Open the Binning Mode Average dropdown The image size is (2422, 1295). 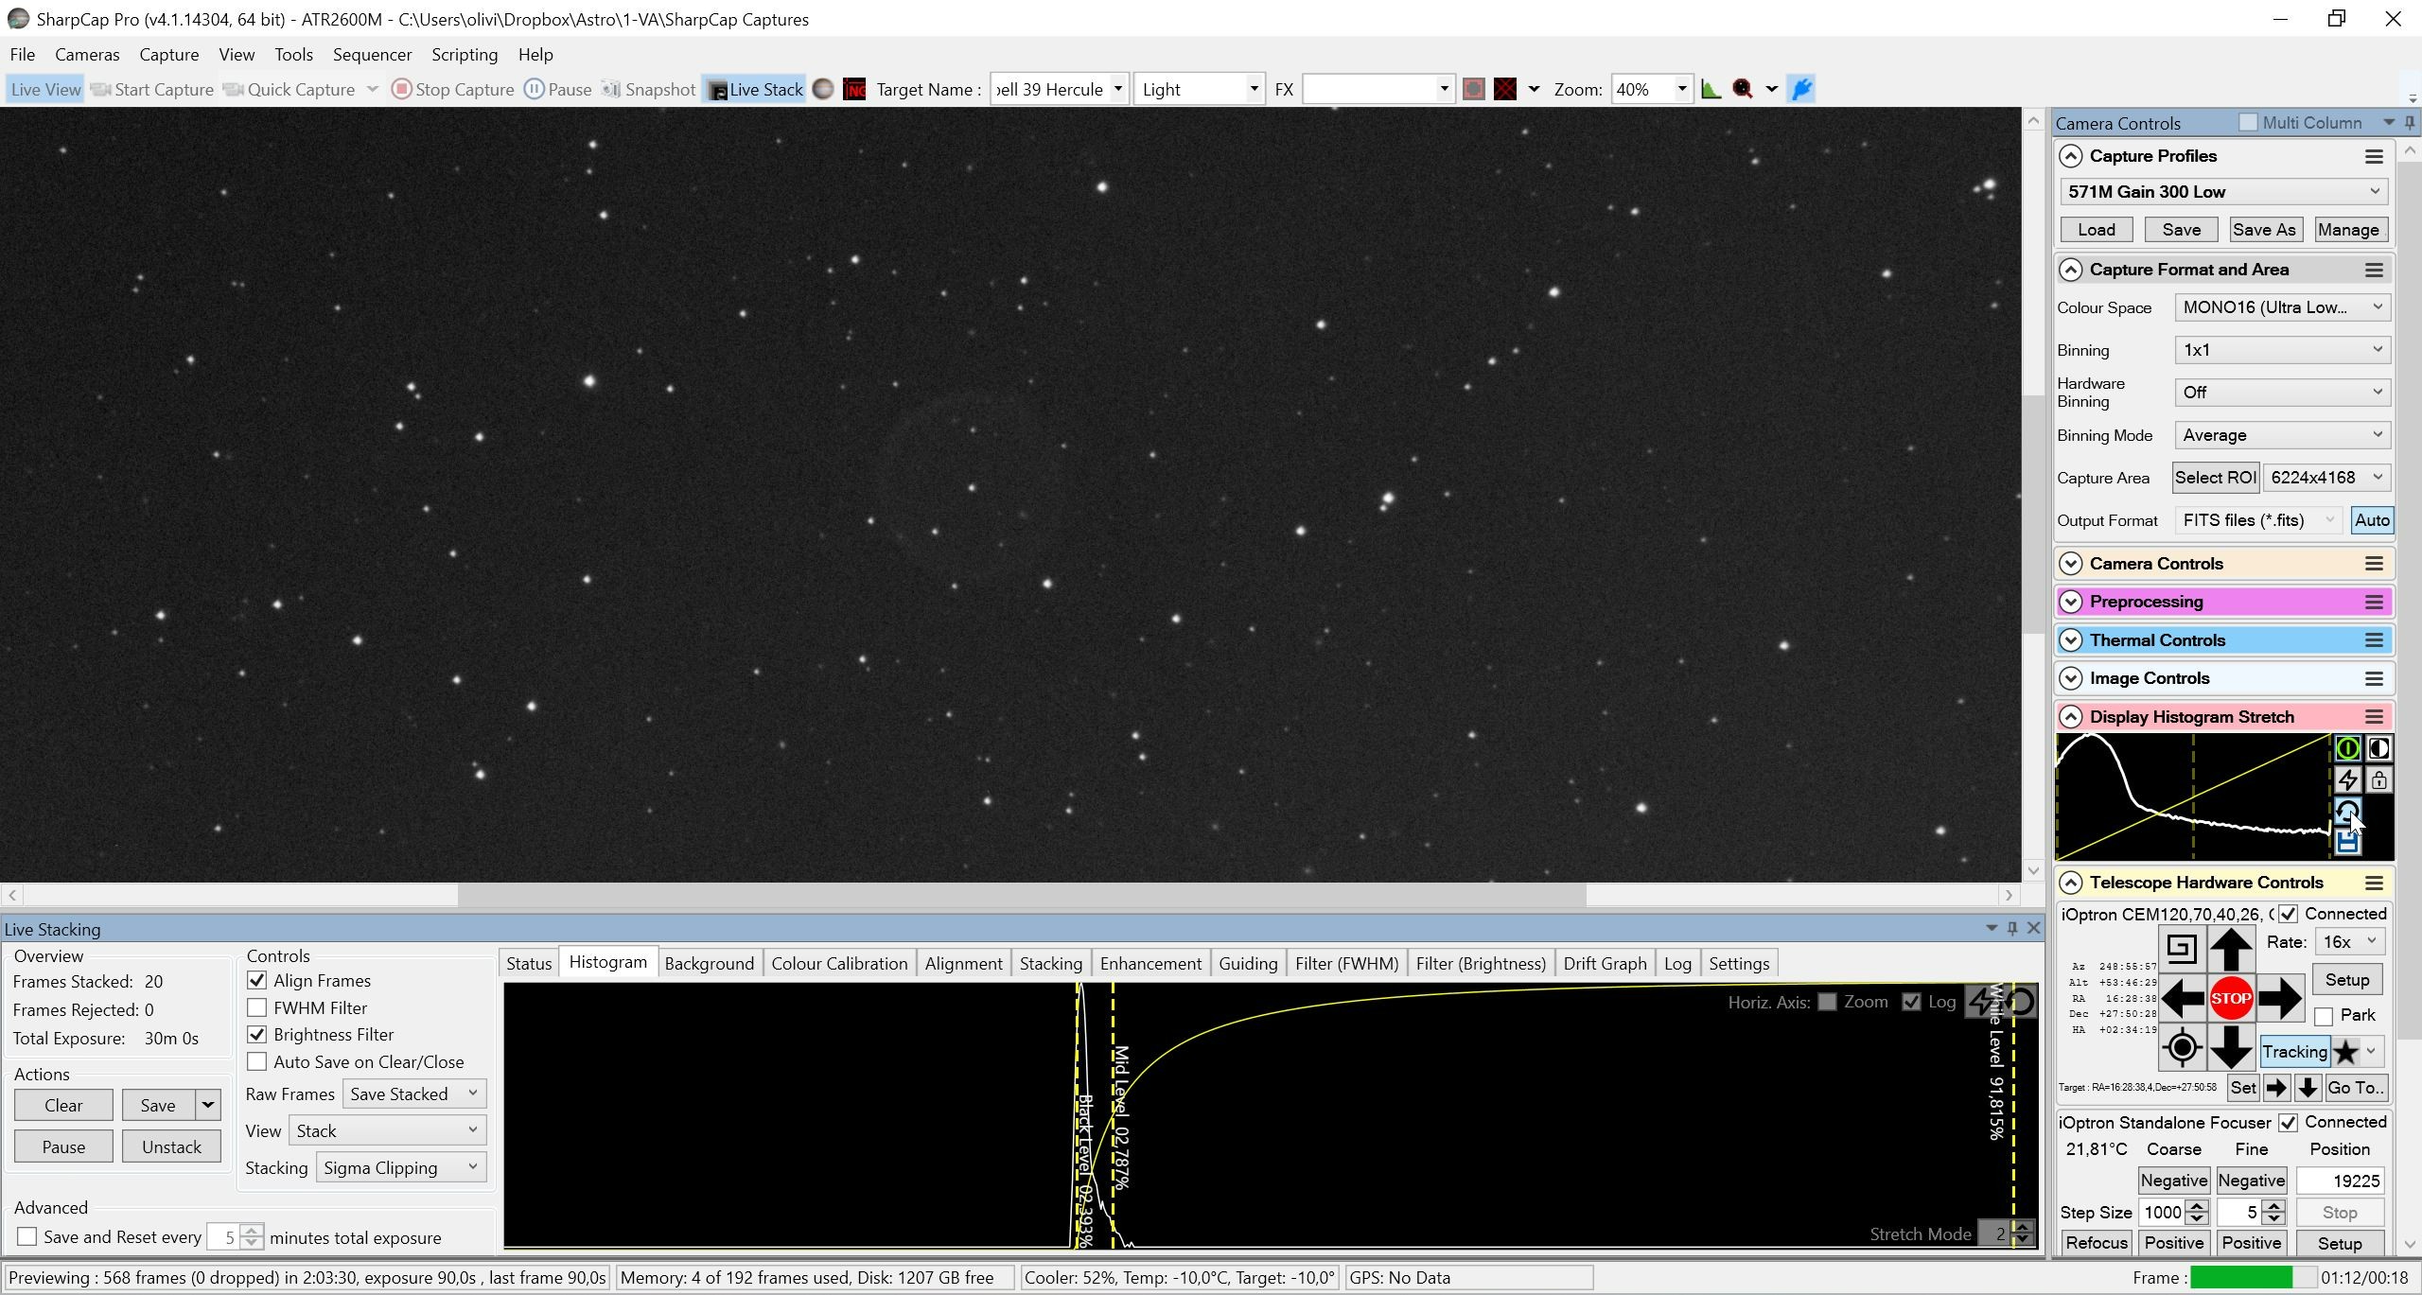(2282, 435)
